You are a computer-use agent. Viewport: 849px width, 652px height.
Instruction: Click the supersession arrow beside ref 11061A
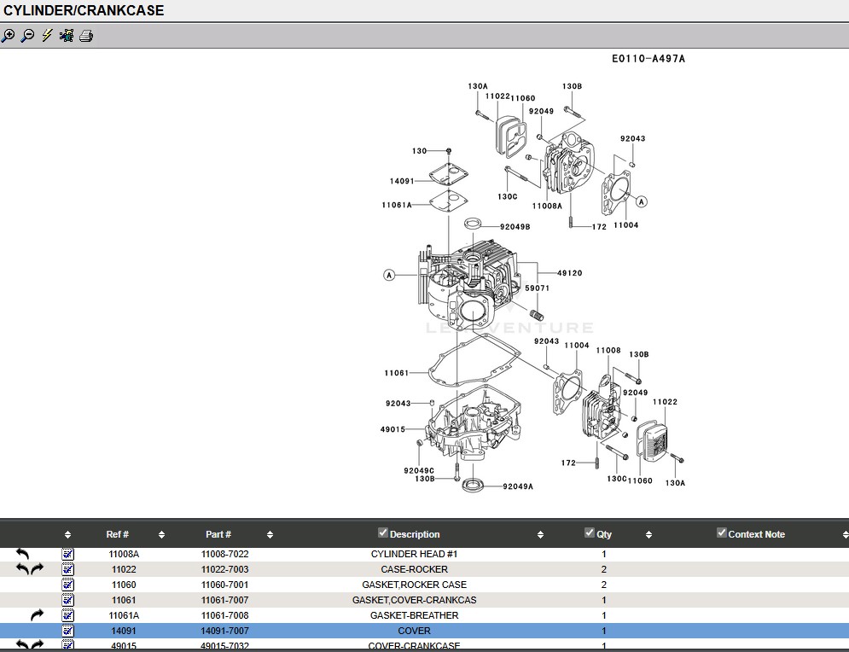(x=37, y=615)
